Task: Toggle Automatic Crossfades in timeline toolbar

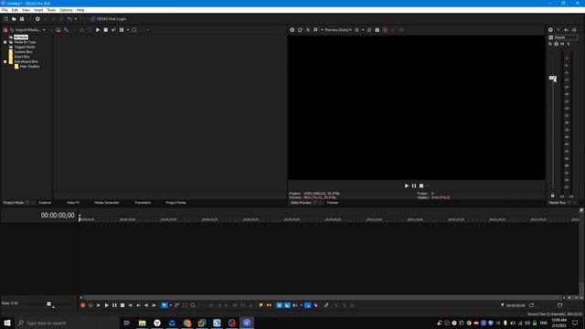Action: tap(287, 305)
